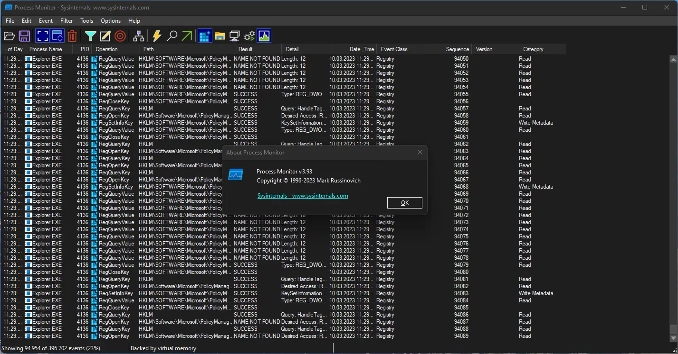Select the red target Include Process From Window icon
This screenshot has width=678, height=354.
120,36
